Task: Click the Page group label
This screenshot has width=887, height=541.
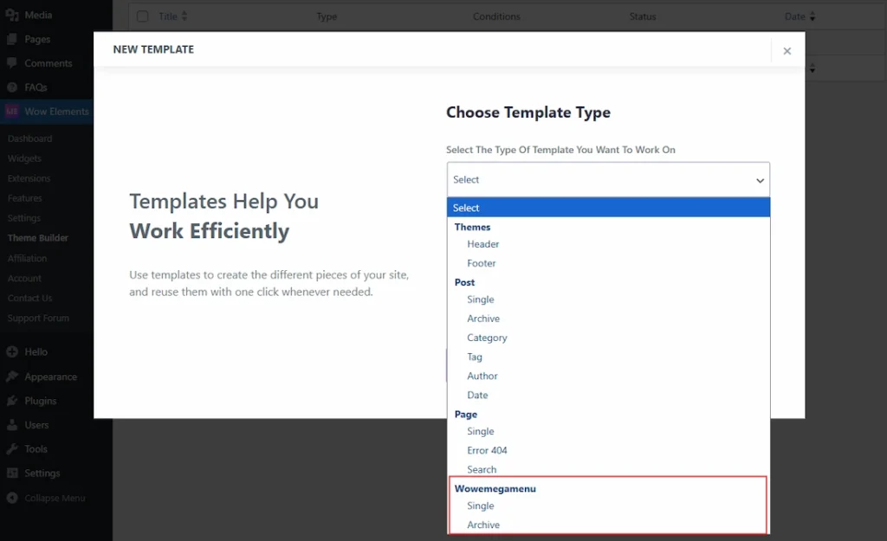Action: [x=465, y=415]
